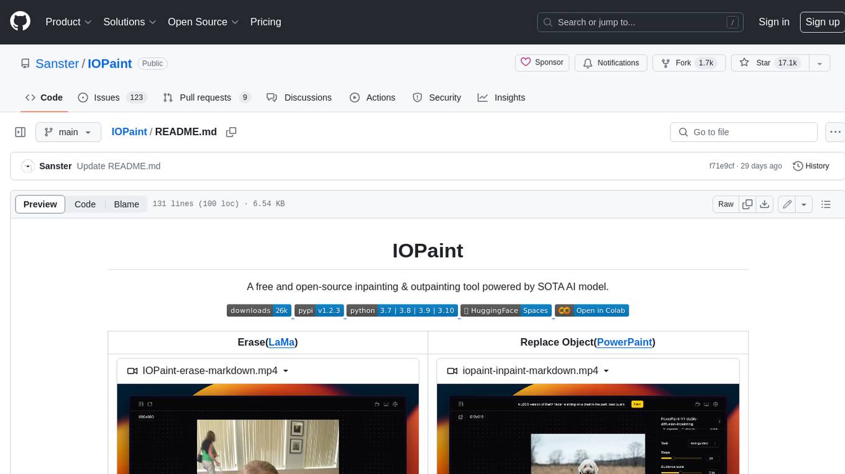Open the Sanster owner profile
Image resolution: width=845 pixels, height=474 pixels.
point(57,63)
